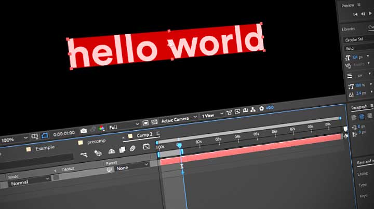Click the center text alignment button

pyautogui.click(x=362, y=116)
